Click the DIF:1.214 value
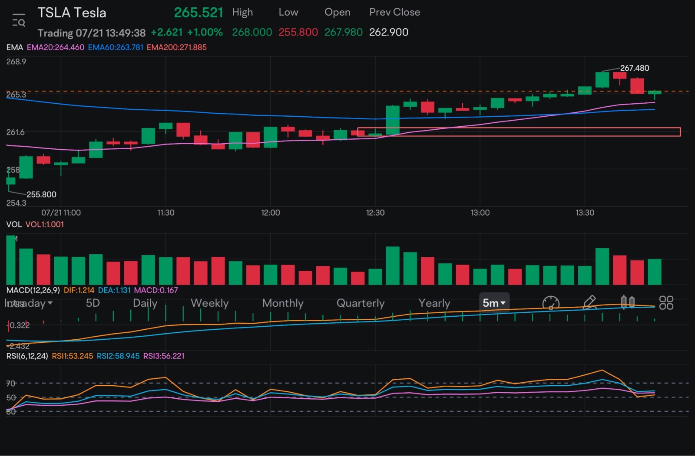Image resolution: width=695 pixels, height=456 pixels. click(x=79, y=290)
